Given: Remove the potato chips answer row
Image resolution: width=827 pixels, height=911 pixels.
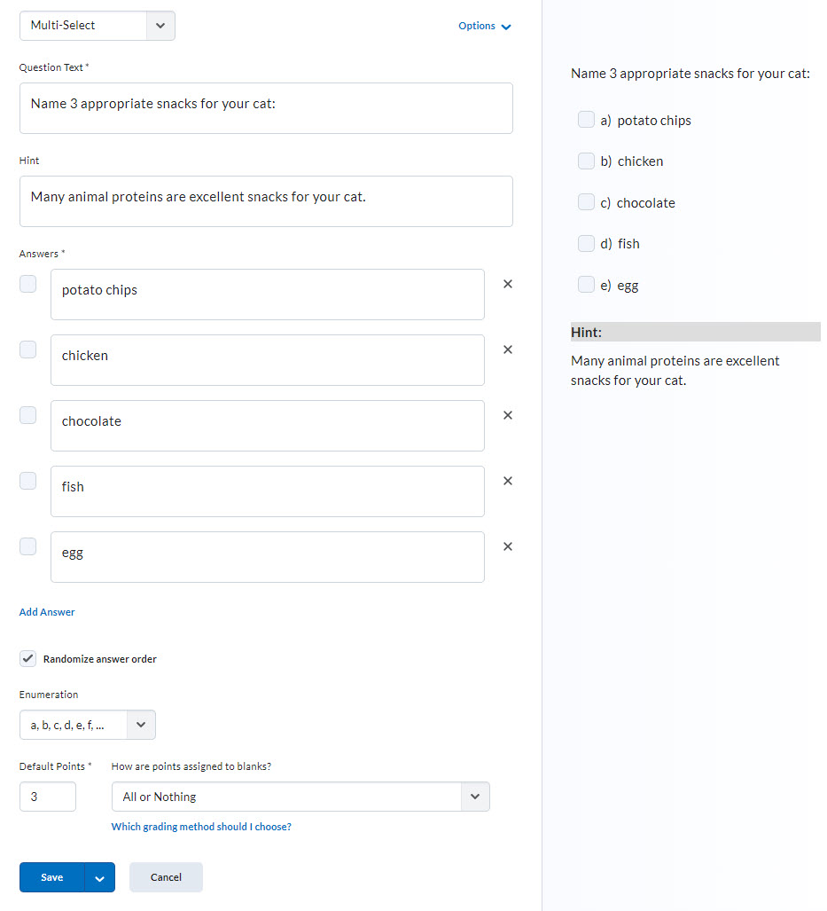Looking at the screenshot, I should (508, 284).
